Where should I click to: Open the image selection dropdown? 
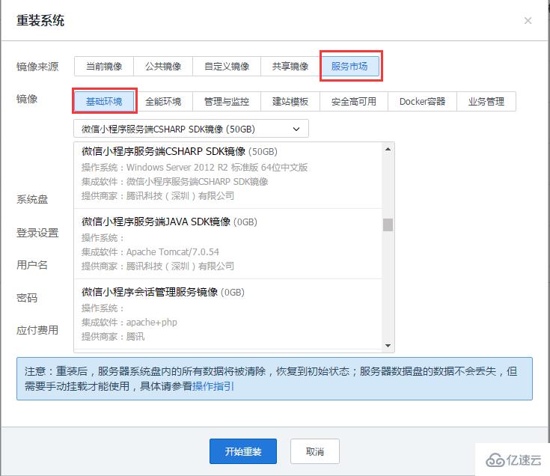pyautogui.click(x=191, y=129)
